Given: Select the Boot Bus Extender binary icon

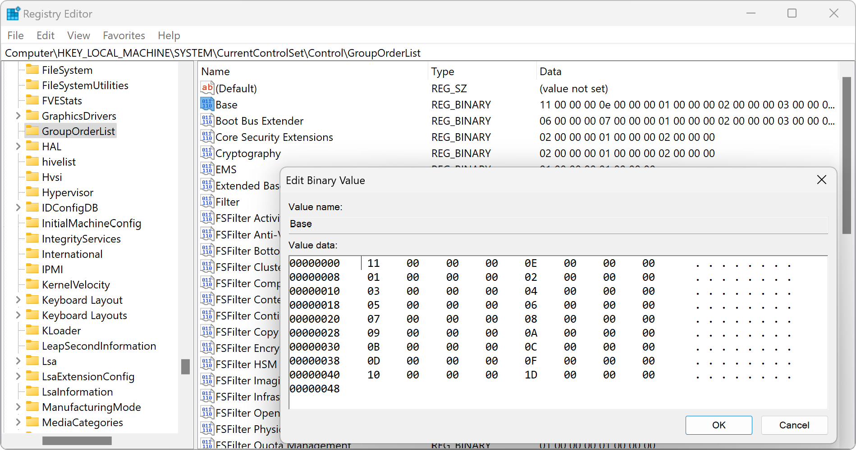Looking at the screenshot, I should (x=207, y=120).
